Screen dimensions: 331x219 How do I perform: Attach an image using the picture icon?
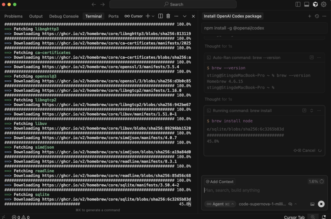(x=312, y=204)
